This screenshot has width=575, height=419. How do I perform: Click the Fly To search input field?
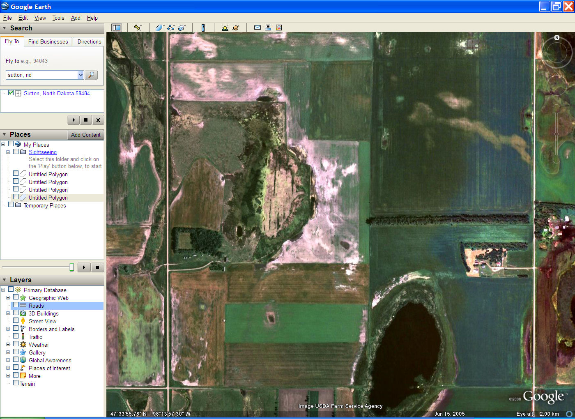pyautogui.click(x=42, y=75)
